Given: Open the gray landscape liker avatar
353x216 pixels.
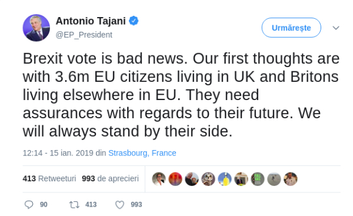Looking at the screenshot, I should 274,179.
